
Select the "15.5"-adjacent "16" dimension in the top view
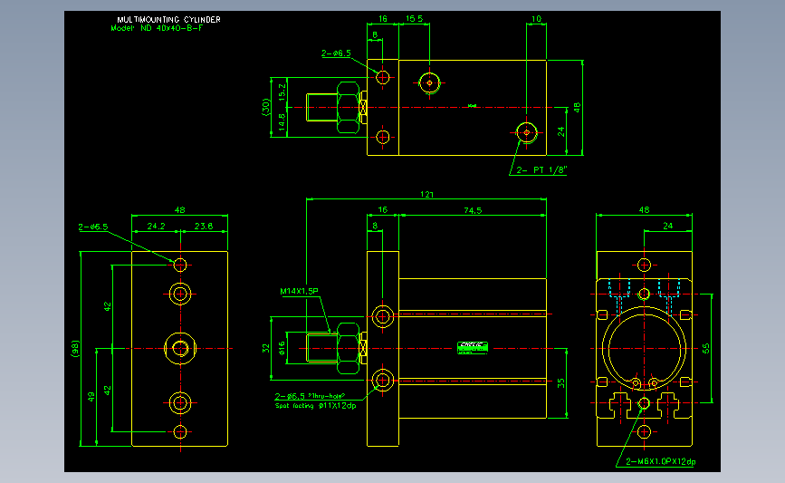pos(382,18)
